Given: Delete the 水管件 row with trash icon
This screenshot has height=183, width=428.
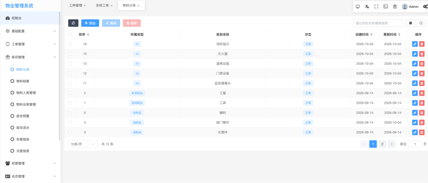Looking at the screenshot, I should [x=422, y=132].
